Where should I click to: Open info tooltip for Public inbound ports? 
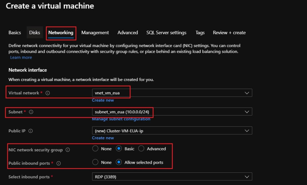point(59,163)
